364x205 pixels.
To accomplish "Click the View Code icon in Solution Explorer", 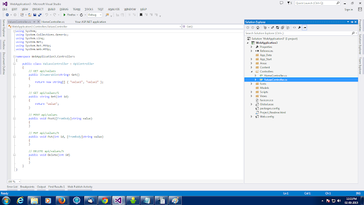I will (295, 28).
